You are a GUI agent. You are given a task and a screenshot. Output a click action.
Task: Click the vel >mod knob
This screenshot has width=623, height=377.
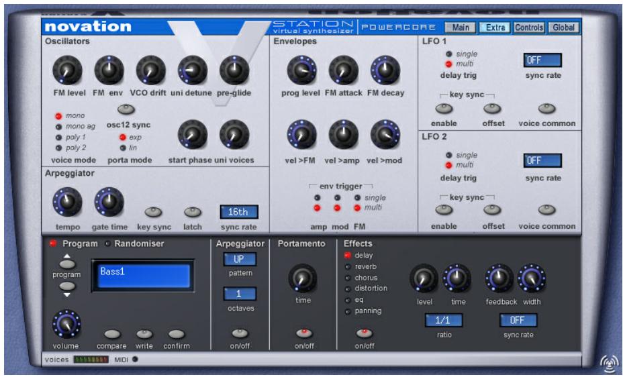[x=385, y=134]
